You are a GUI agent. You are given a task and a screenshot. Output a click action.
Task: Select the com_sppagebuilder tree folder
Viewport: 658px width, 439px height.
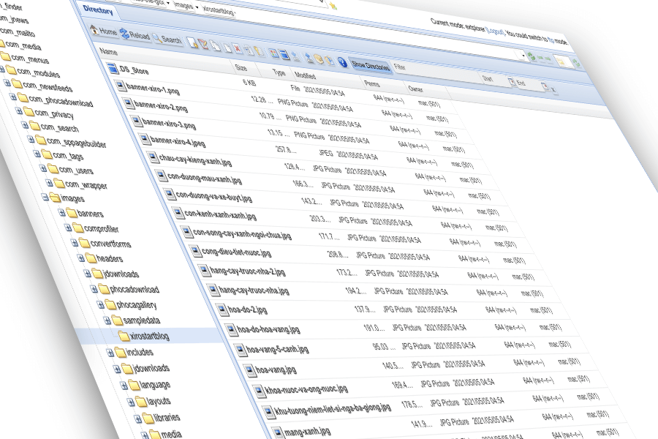(70, 142)
